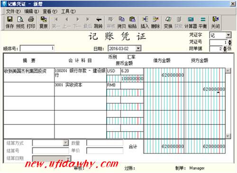Click the 获取 toolbar icon

[179, 22]
